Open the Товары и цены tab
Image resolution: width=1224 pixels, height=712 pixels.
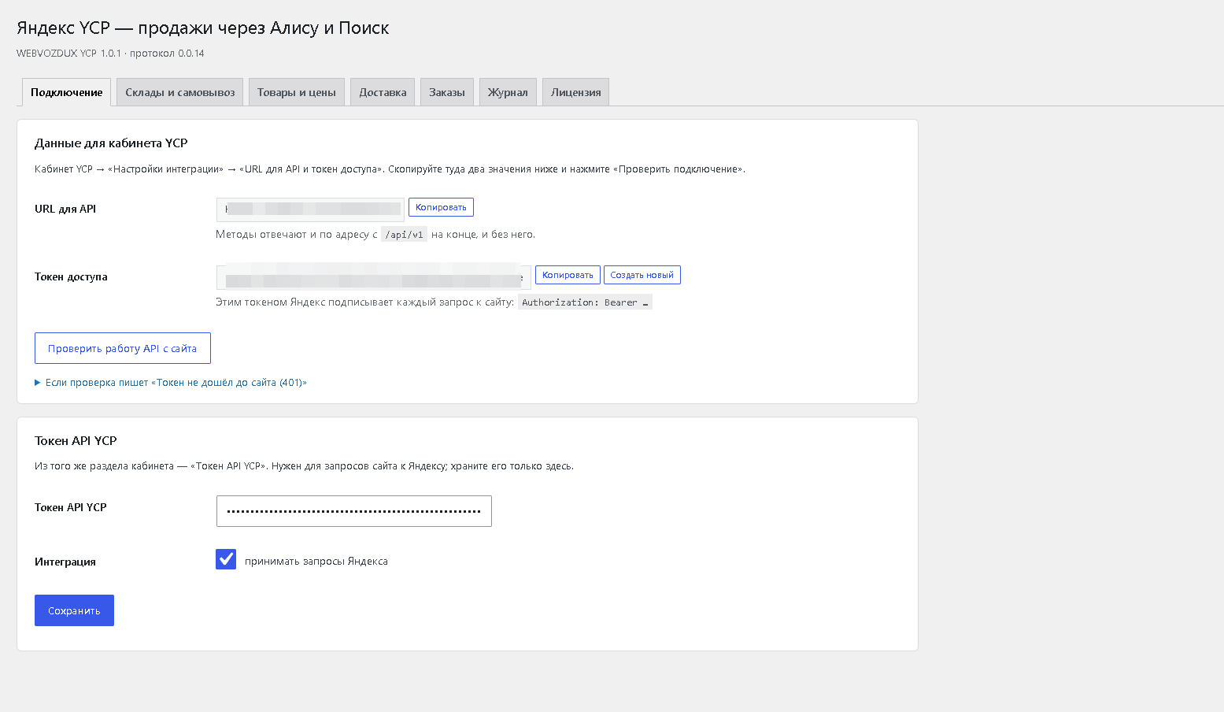coord(297,92)
